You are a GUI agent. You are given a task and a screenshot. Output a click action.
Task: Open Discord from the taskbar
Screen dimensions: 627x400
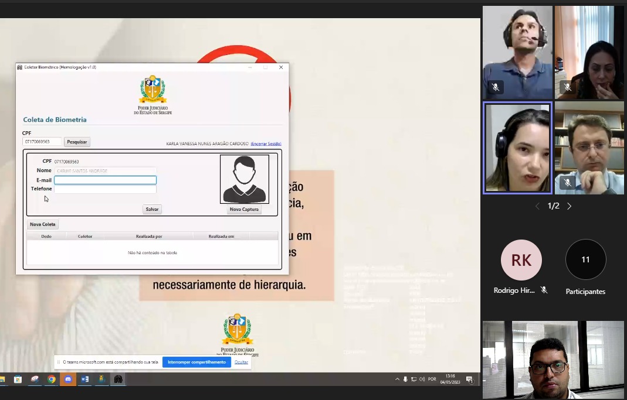(68, 380)
